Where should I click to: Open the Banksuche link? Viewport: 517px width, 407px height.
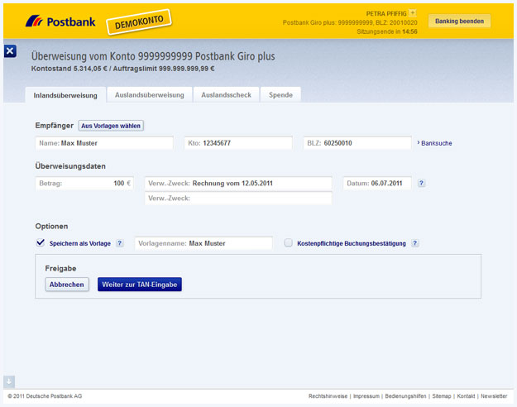[x=436, y=143]
